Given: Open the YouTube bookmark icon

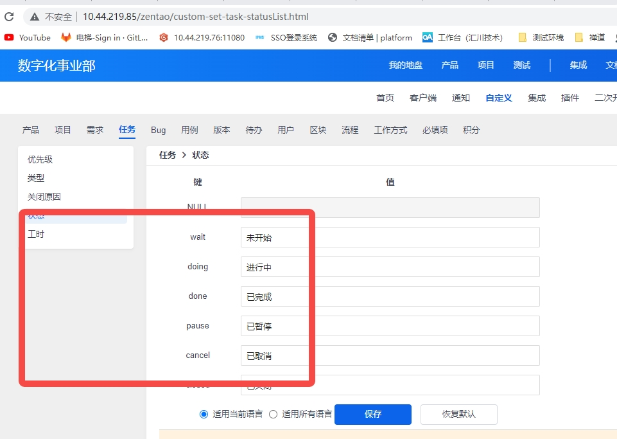Looking at the screenshot, I should point(9,37).
